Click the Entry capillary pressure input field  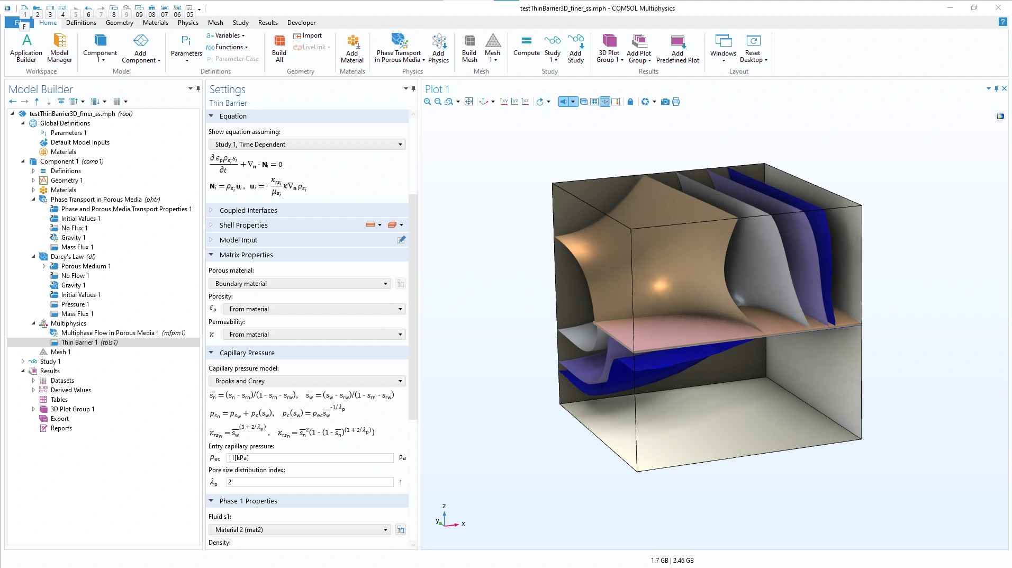click(310, 458)
